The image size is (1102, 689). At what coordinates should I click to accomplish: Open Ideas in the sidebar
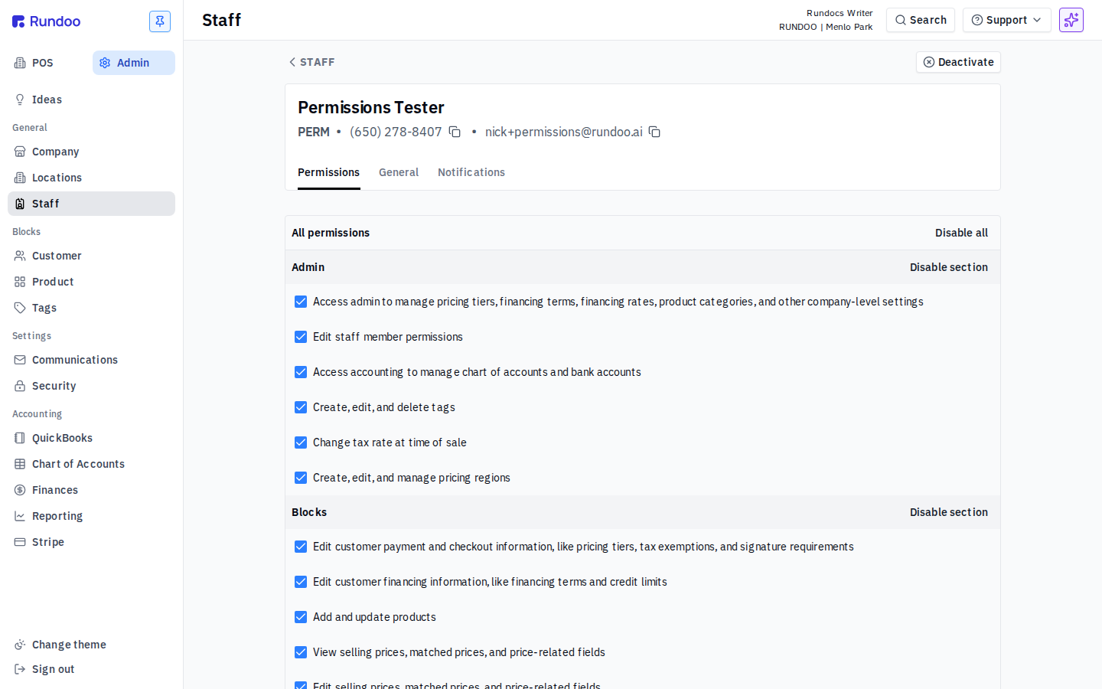pyautogui.click(x=92, y=100)
